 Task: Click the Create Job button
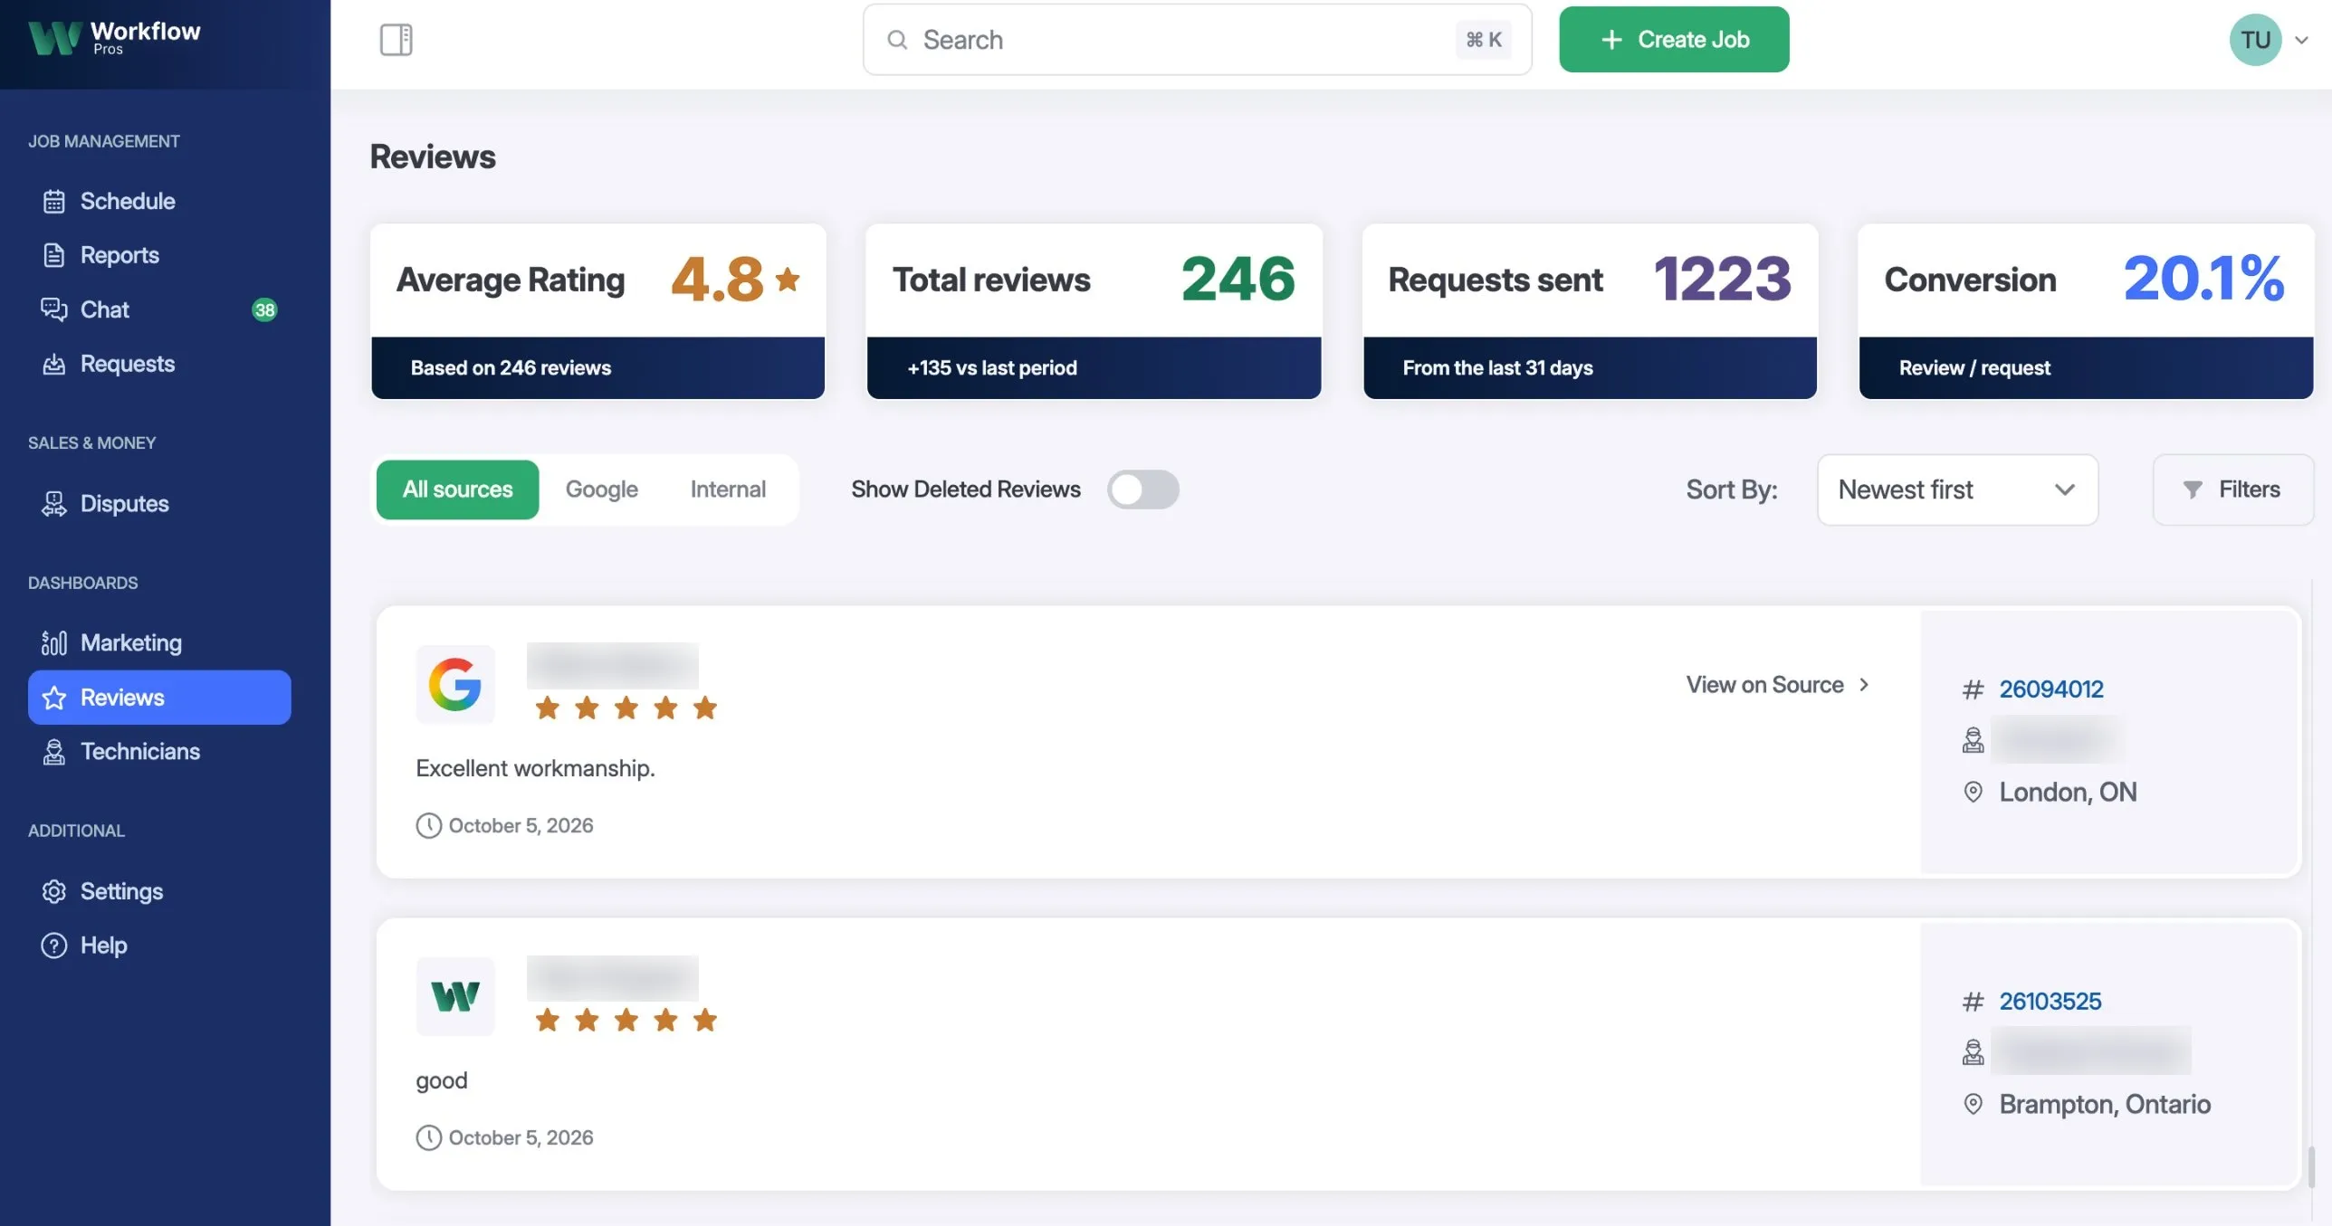[1673, 40]
